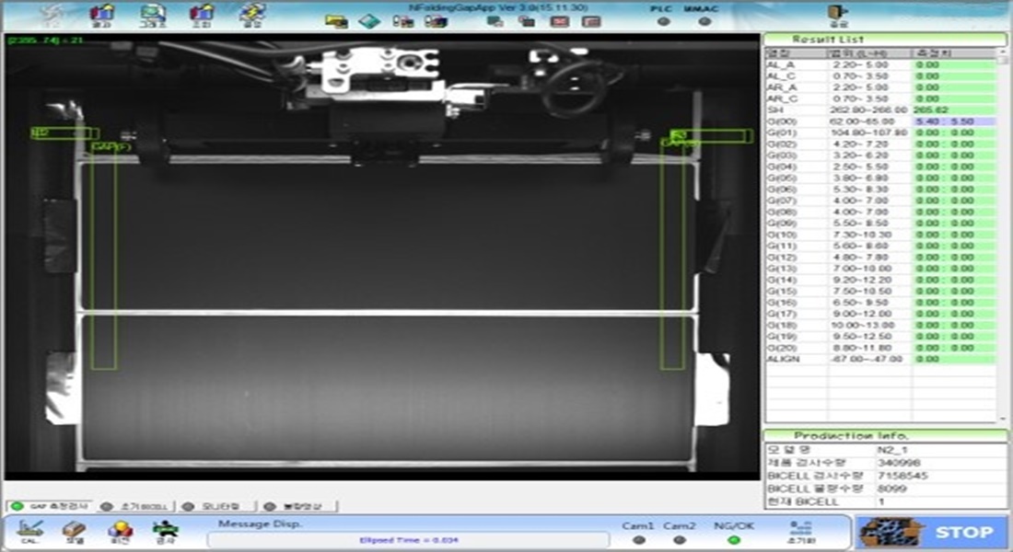Click the exit door icon at top right

[837, 15]
